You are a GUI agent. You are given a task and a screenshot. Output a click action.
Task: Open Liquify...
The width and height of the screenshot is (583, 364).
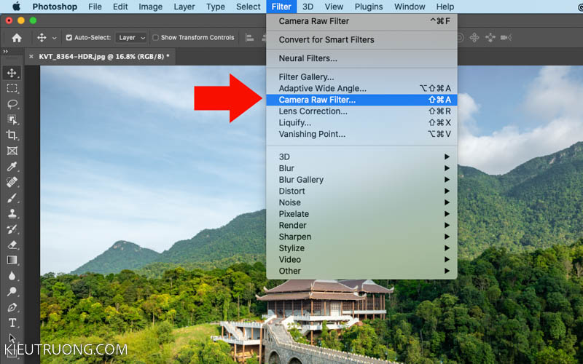tap(361, 122)
